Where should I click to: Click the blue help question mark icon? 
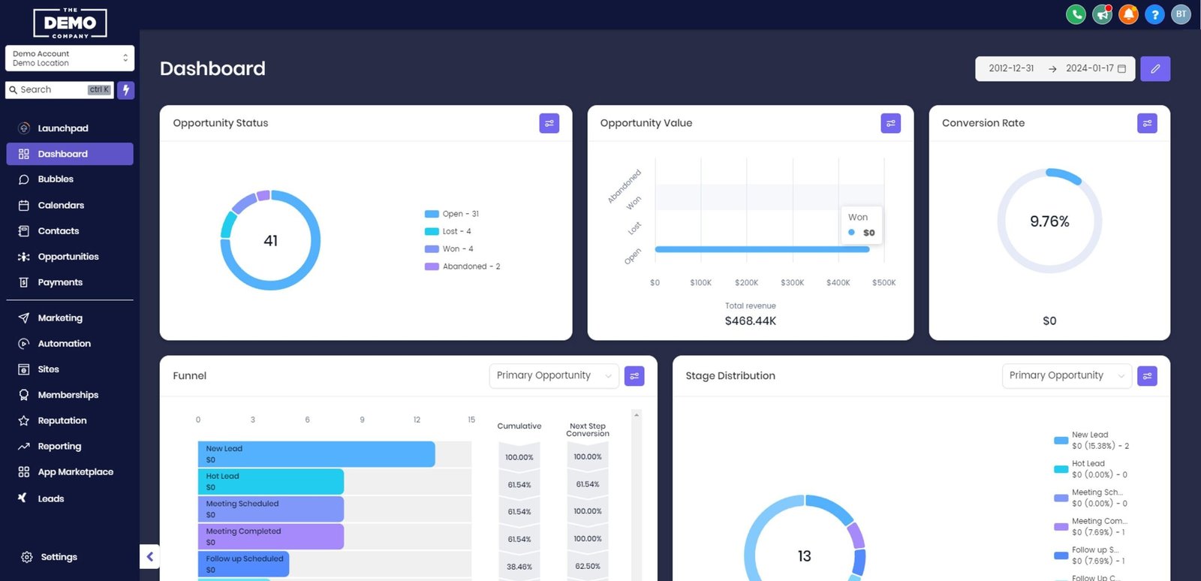1154,14
